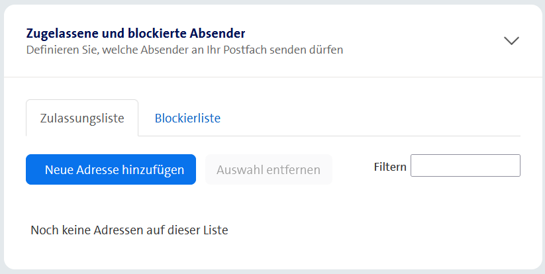The image size is (545, 274).
Task: Click the blue Blockierliste link text
Action: (x=187, y=118)
